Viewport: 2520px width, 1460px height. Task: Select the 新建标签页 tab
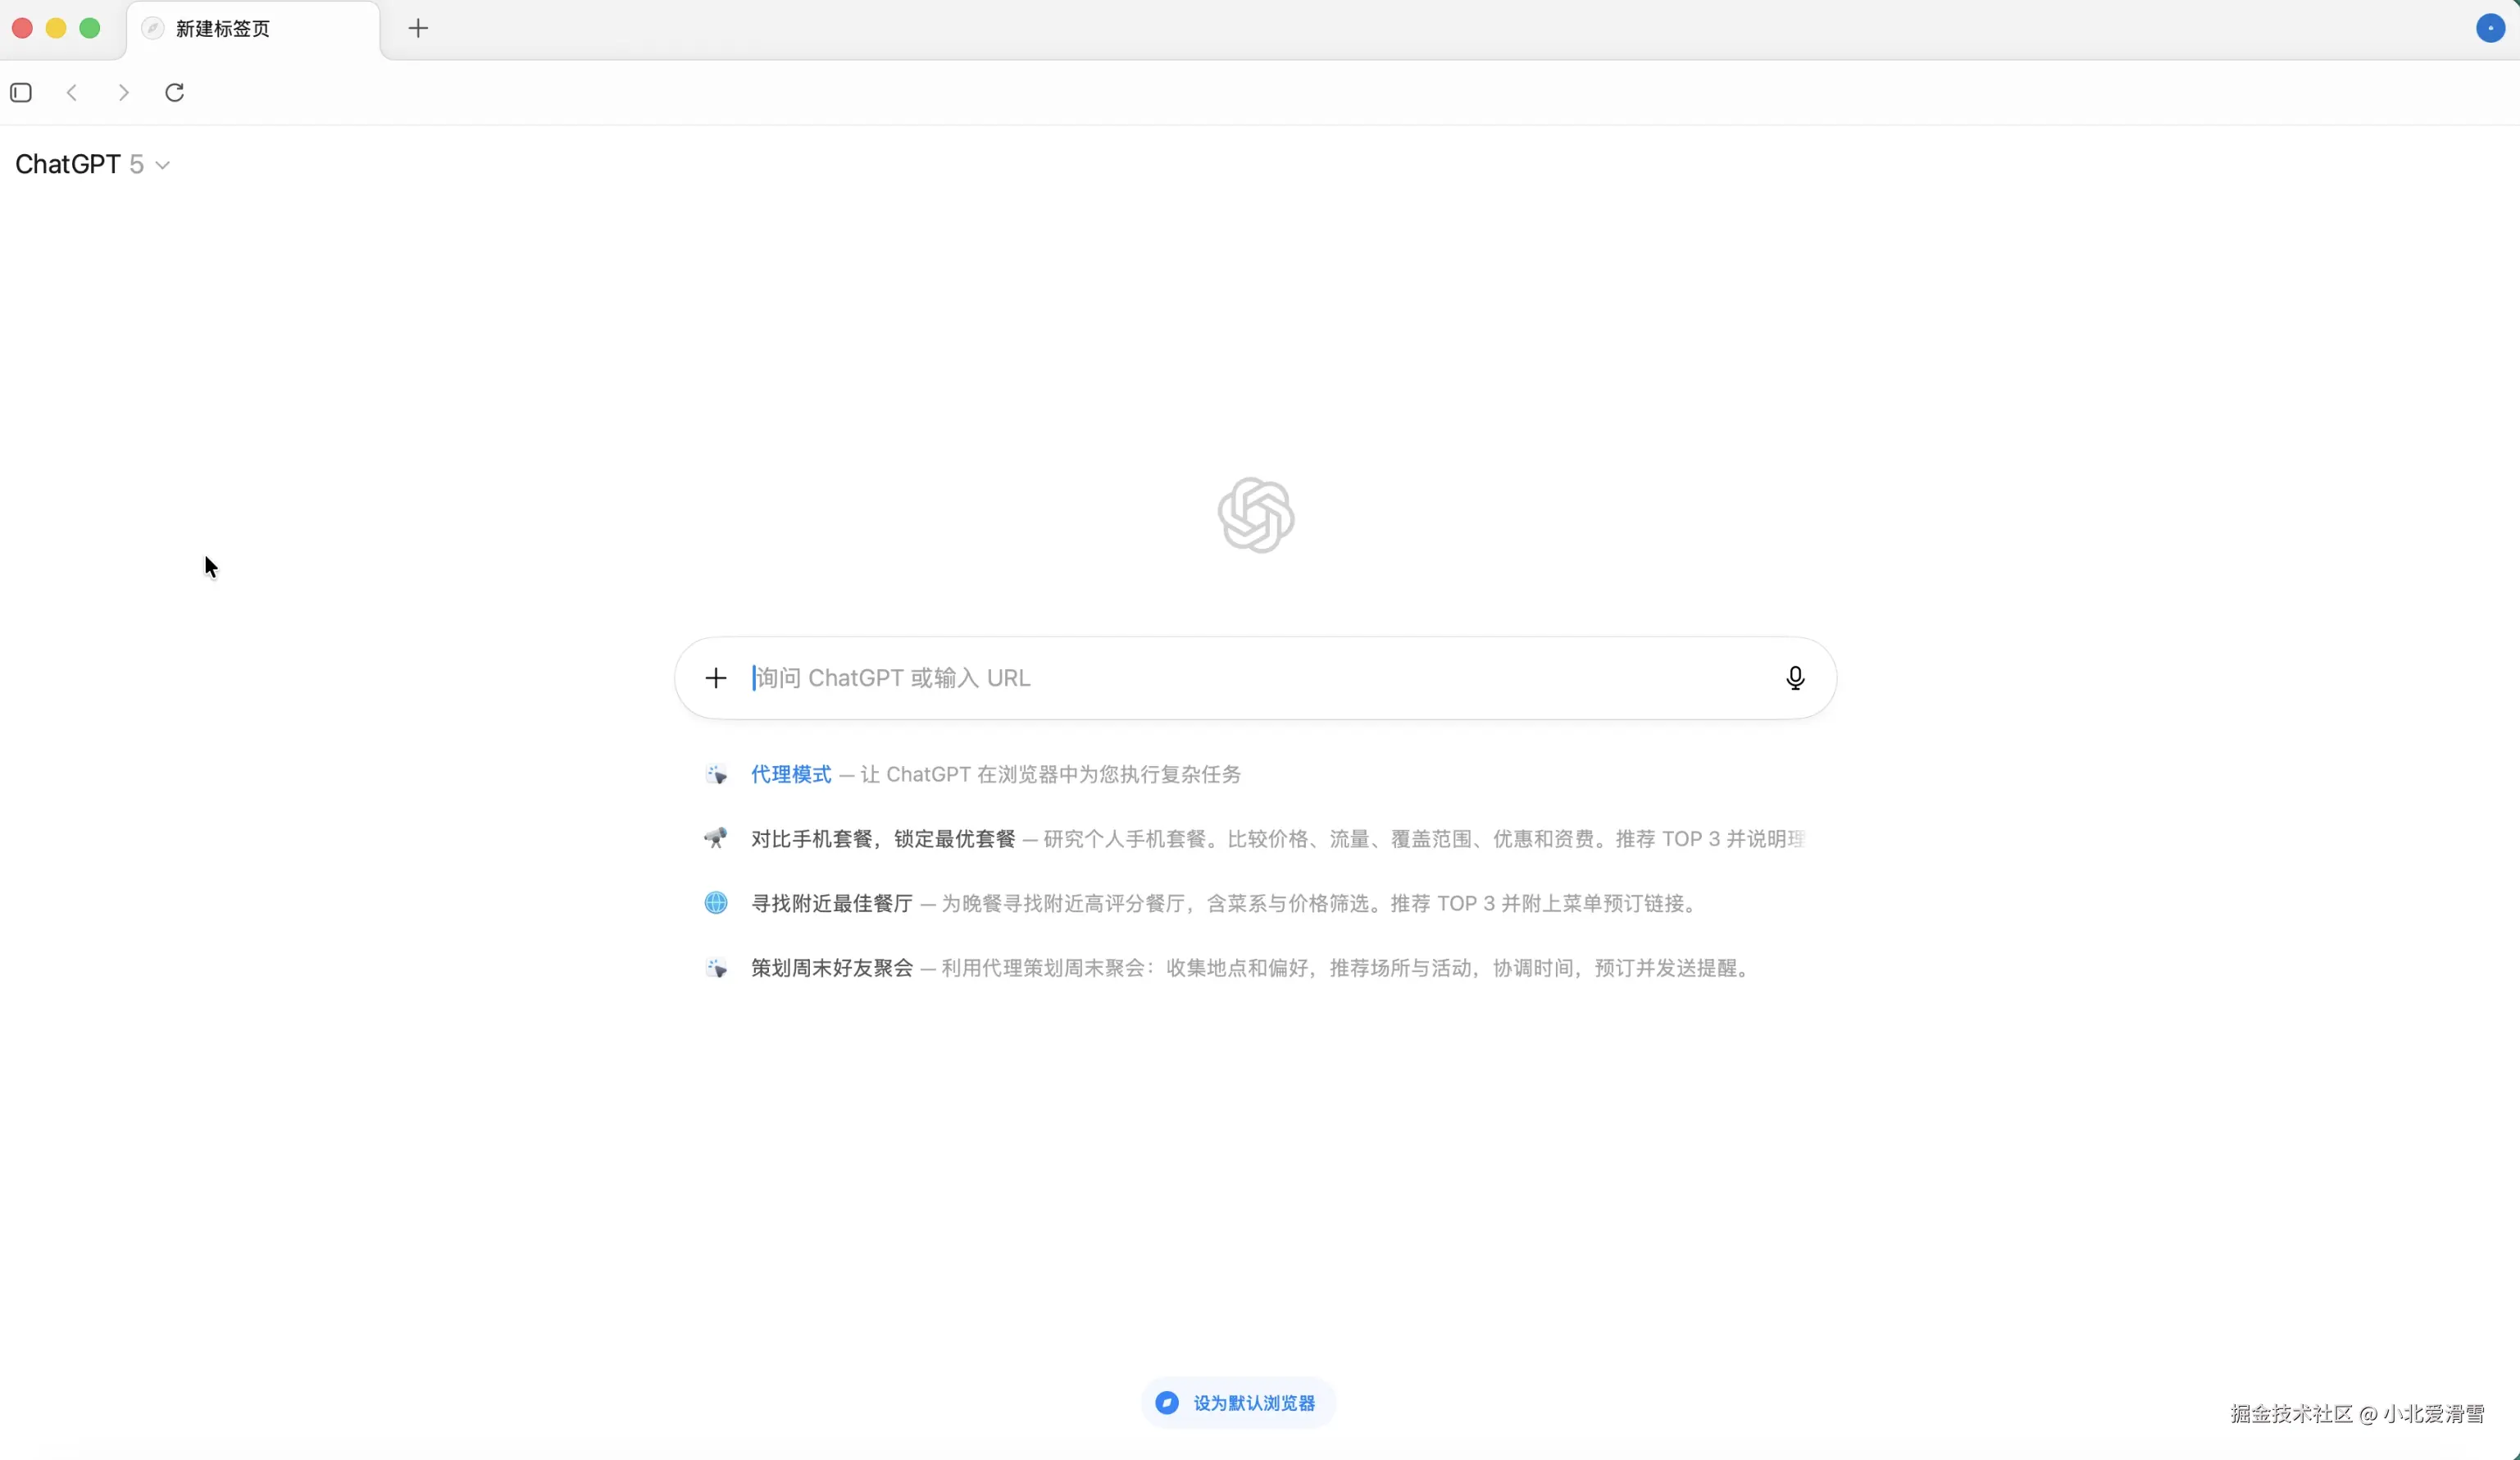[x=222, y=29]
